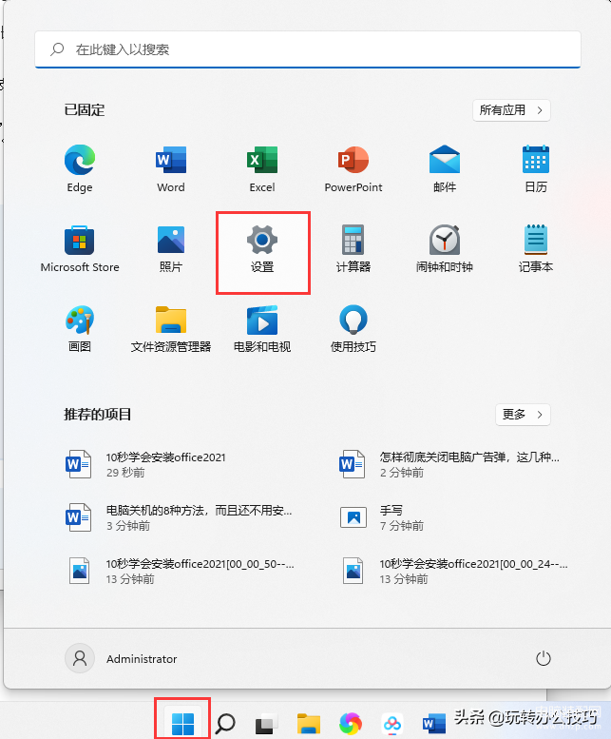Open the Edge browser app

coord(80,168)
